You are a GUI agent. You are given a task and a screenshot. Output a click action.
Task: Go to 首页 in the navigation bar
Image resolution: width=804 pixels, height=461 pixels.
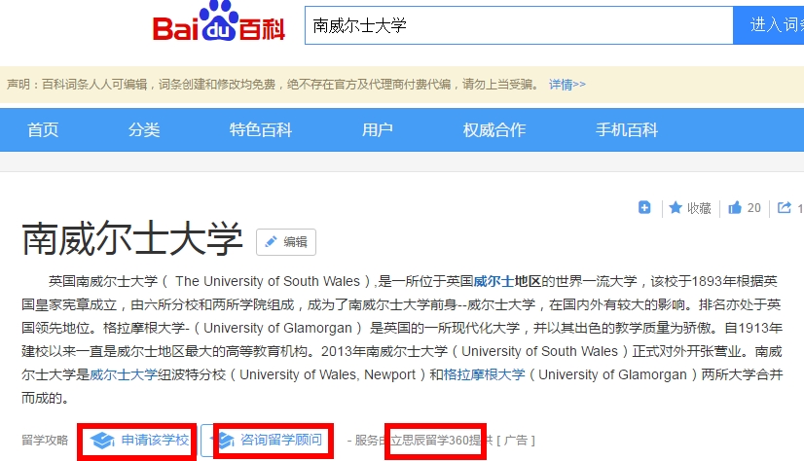(x=43, y=129)
